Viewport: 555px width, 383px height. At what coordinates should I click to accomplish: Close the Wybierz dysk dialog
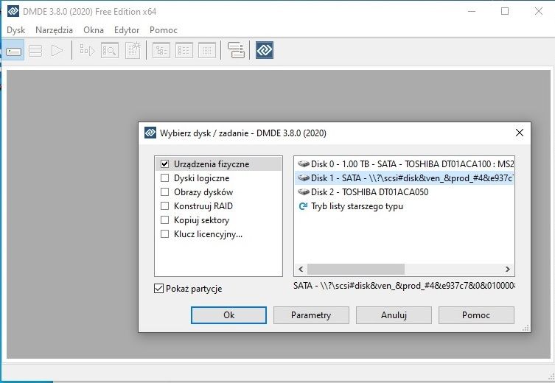[x=519, y=133]
